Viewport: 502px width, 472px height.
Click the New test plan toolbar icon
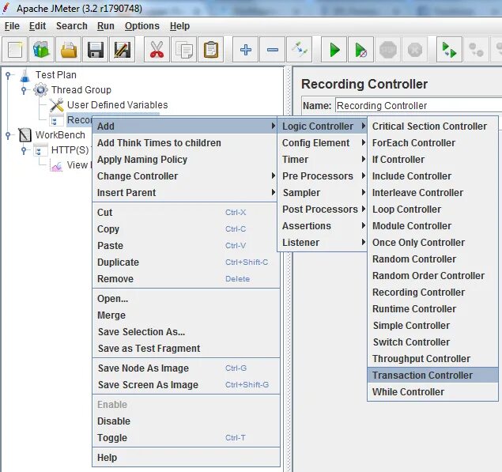pyautogui.click(x=15, y=50)
